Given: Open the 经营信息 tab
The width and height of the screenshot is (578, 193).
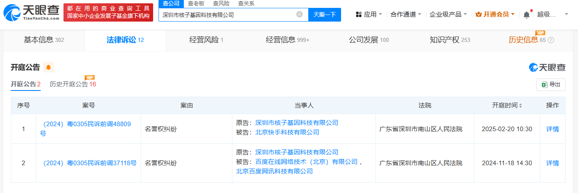Looking at the screenshot, I should click(x=288, y=40).
